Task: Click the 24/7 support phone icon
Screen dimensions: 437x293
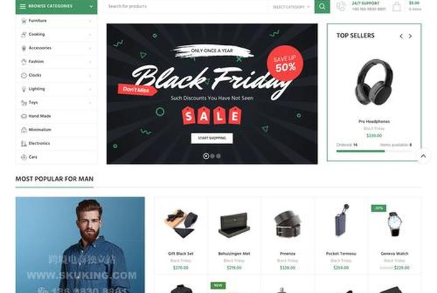Action: (x=341, y=6)
